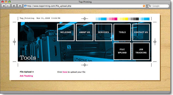The width and height of the screenshot is (173, 95).
Task: Open the Job Tracking tile
Action: point(141,51)
